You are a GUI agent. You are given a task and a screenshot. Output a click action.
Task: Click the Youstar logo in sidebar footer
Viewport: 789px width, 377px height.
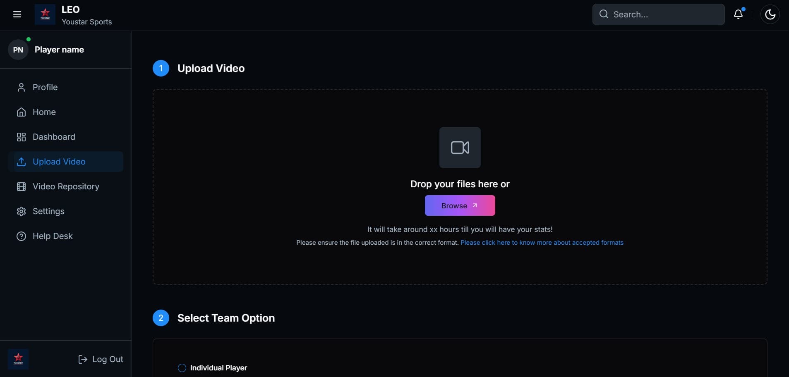[x=18, y=359]
